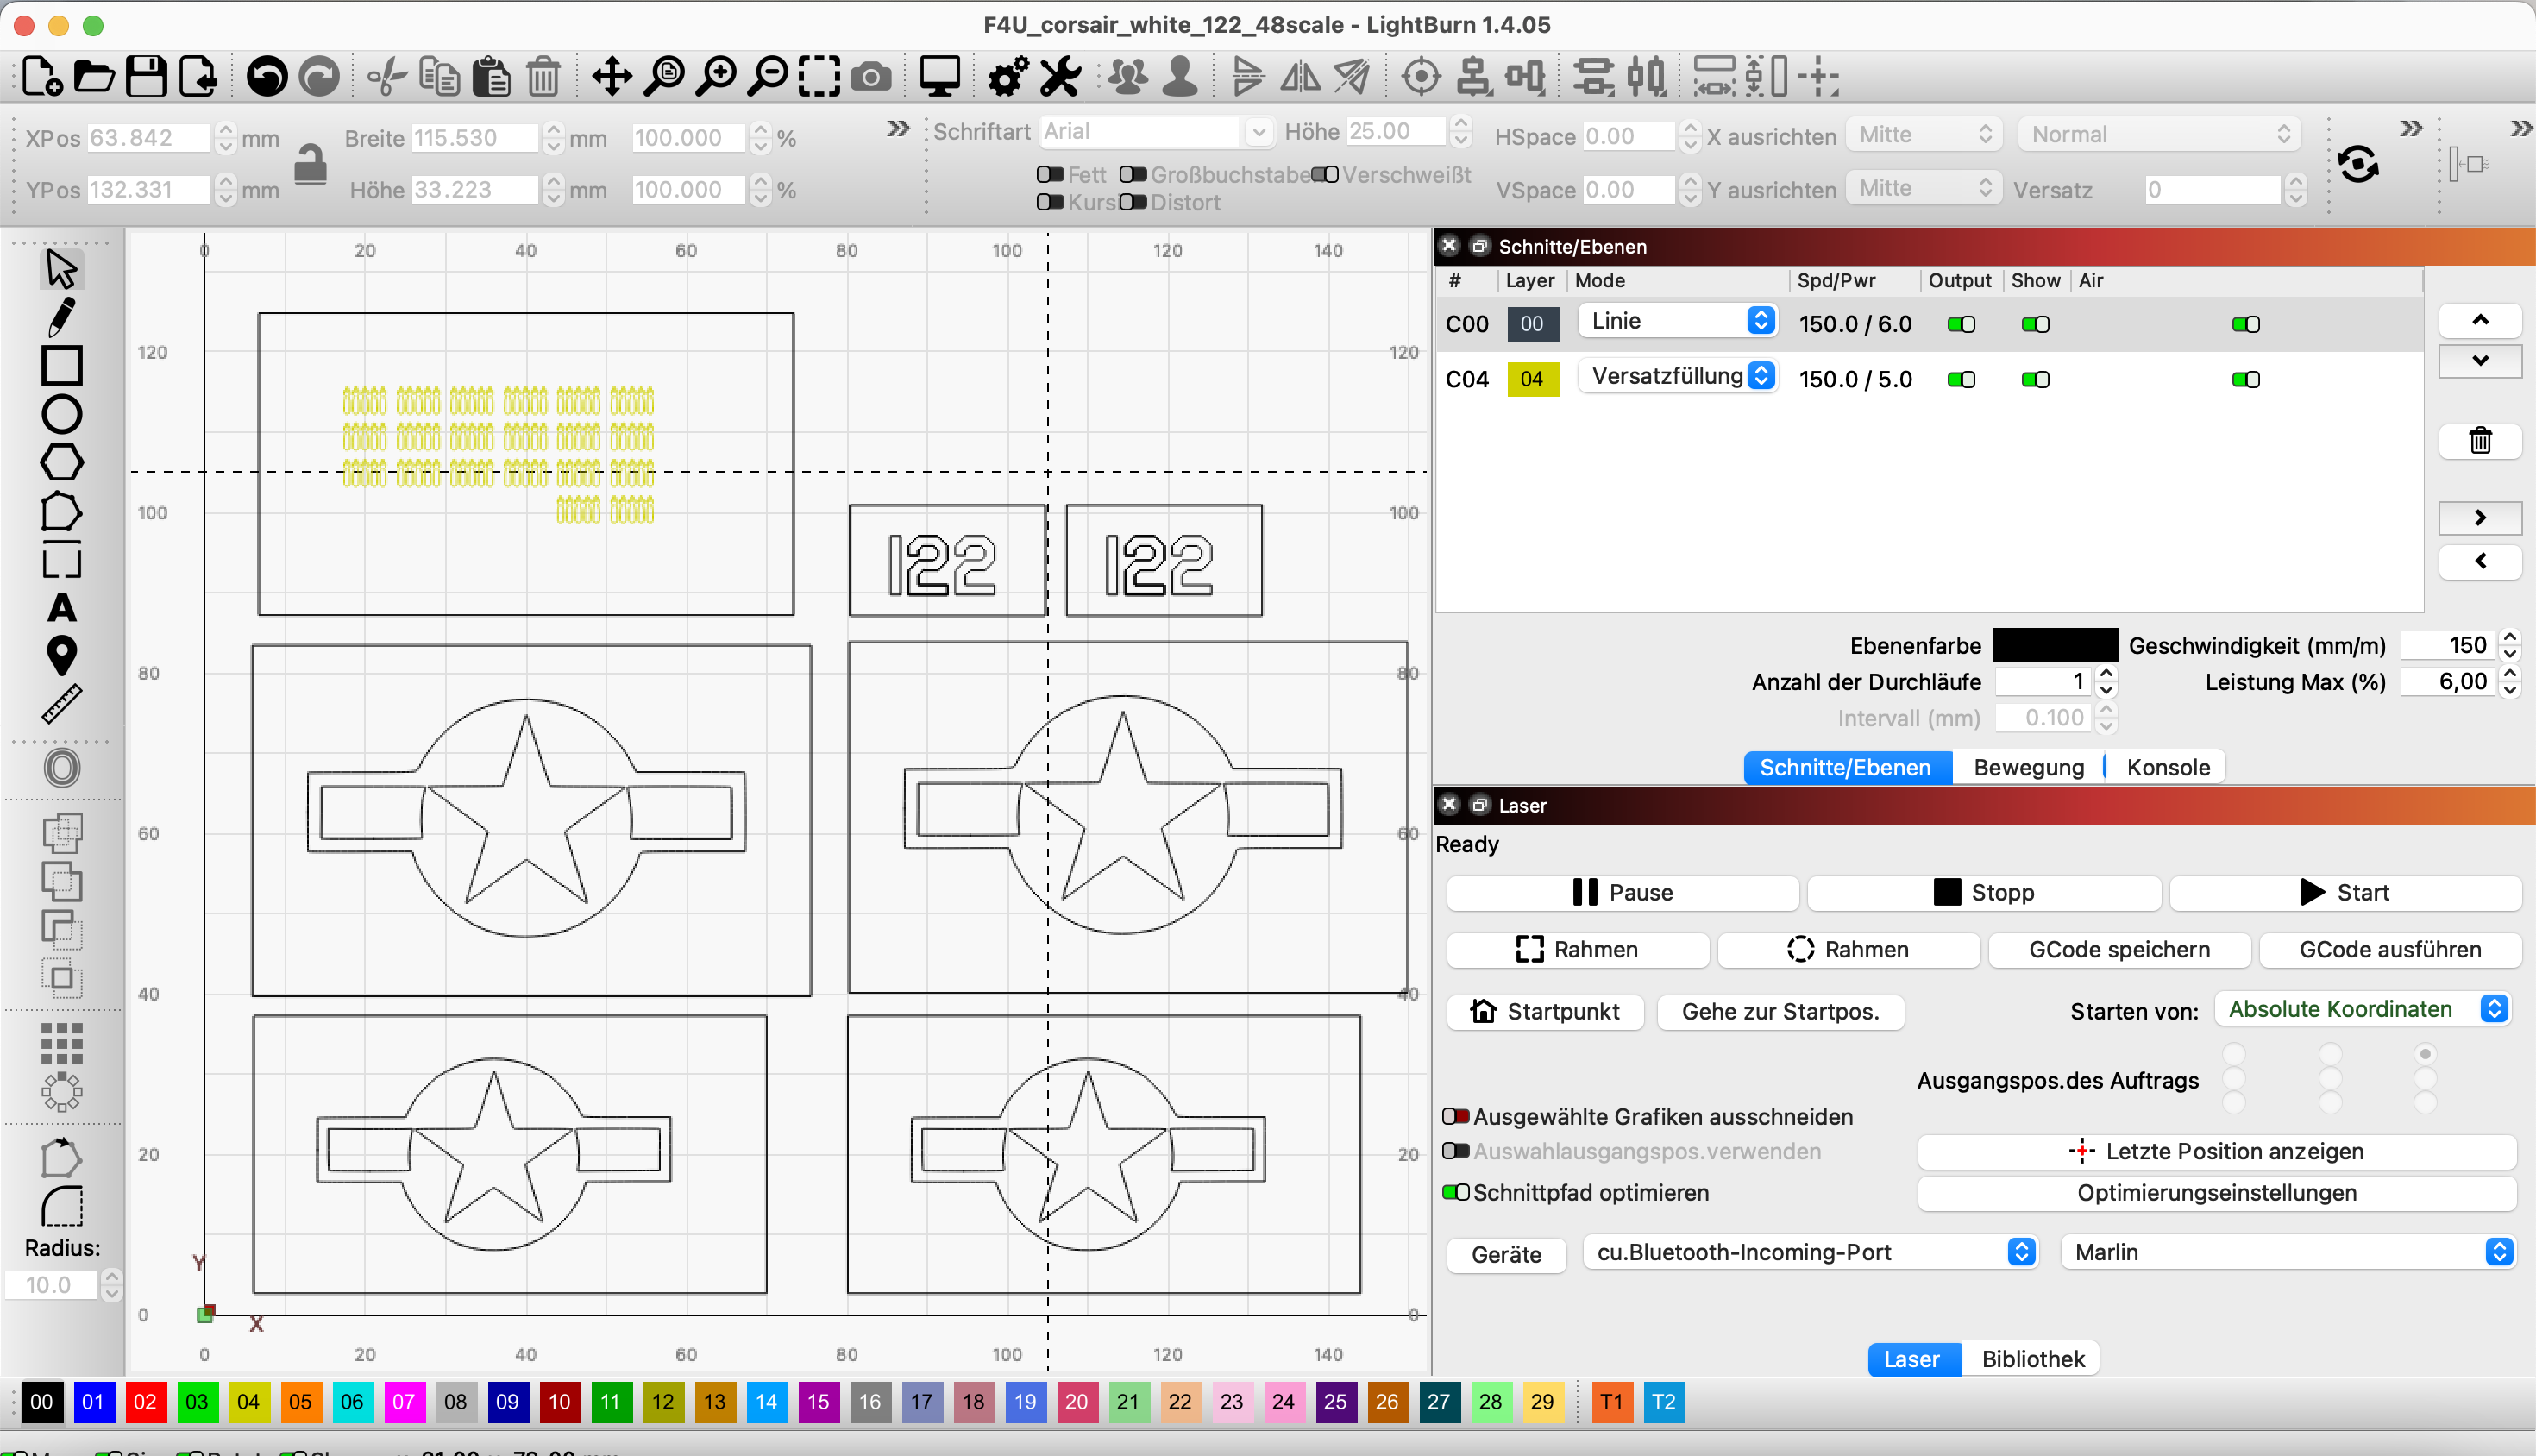Toggle Fett bold text switch
Screen dimensions: 2536x1456
click(x=1050, y=175)
